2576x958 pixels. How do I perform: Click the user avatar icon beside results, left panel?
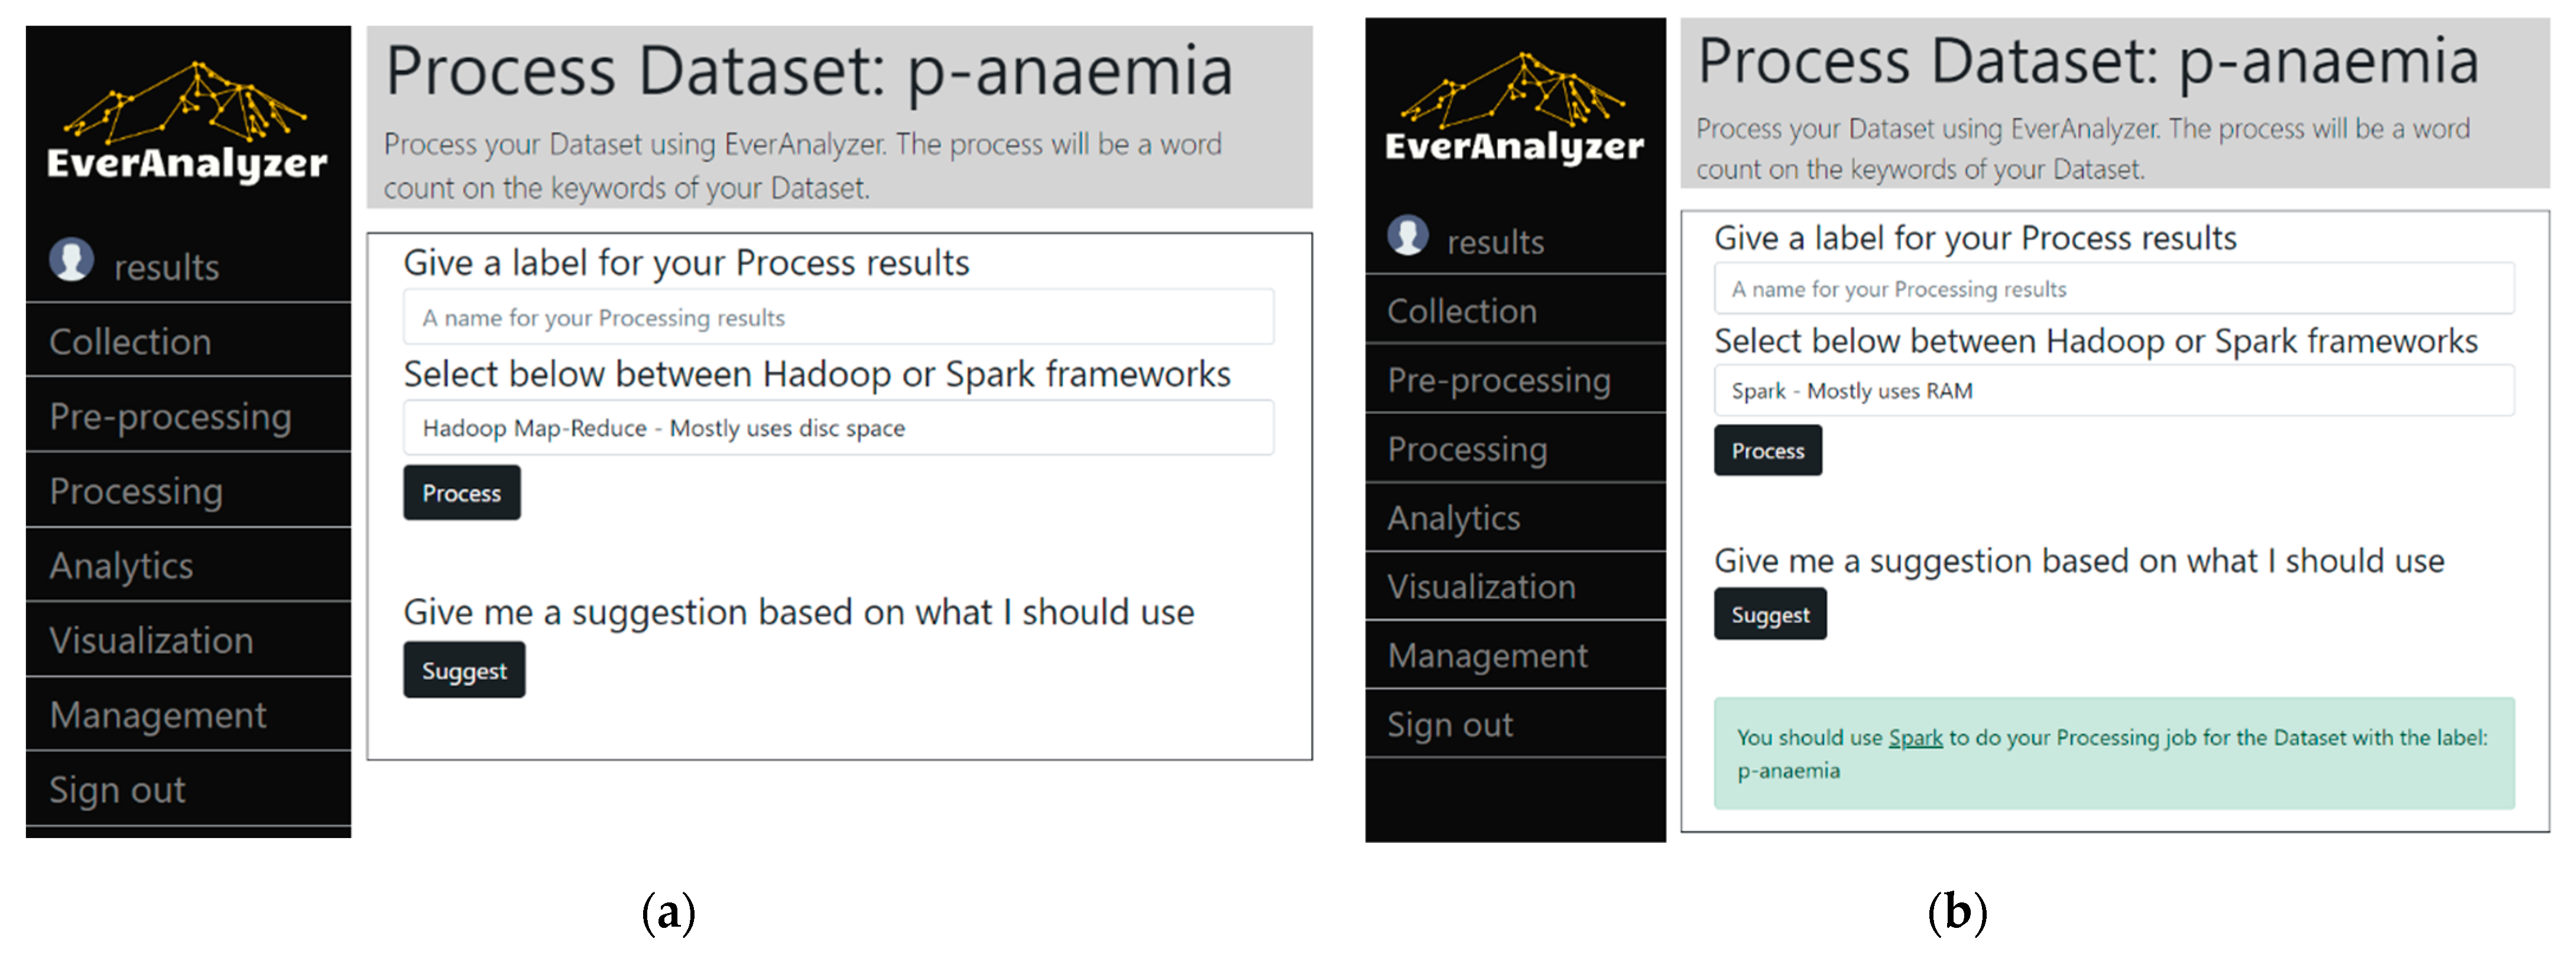[72, 261]
